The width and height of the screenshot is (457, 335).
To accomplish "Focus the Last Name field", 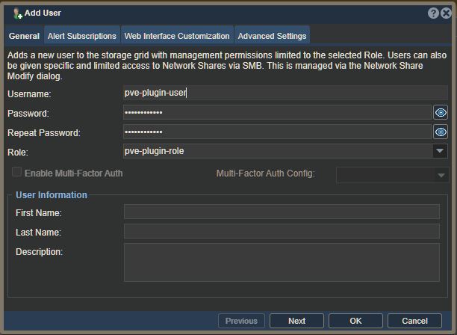I will (x=282, y=231).
